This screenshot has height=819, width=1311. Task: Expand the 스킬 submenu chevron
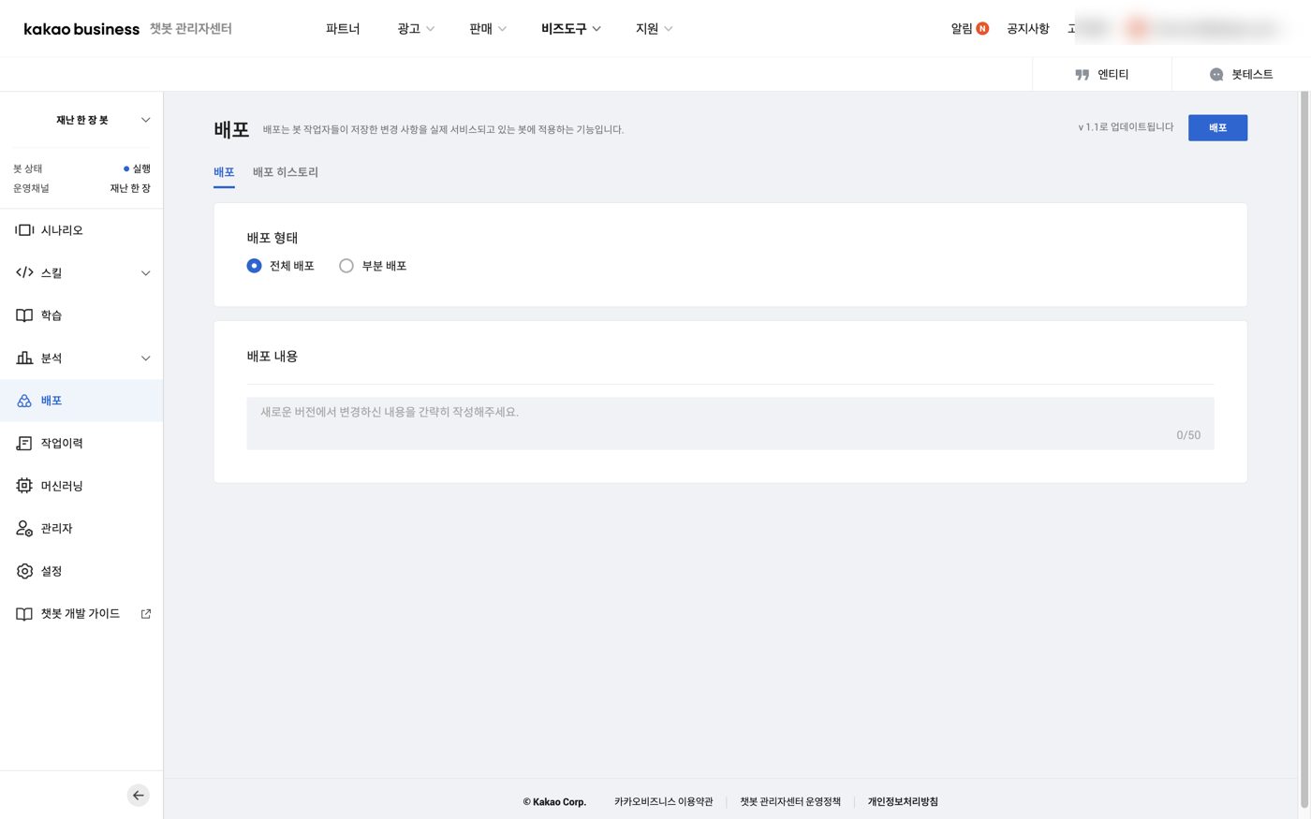tap(145, 273)
